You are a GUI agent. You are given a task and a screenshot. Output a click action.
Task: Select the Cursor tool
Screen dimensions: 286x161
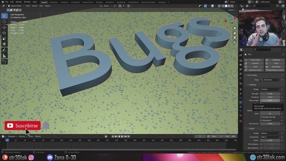tap(4, 22)
